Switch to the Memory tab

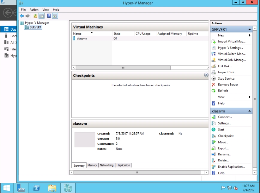pyautogui.click(x=92, y=165)
